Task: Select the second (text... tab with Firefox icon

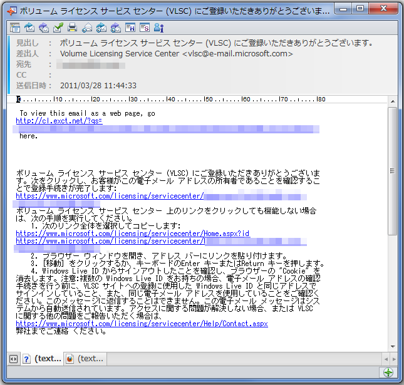Action: click(85, 359)
